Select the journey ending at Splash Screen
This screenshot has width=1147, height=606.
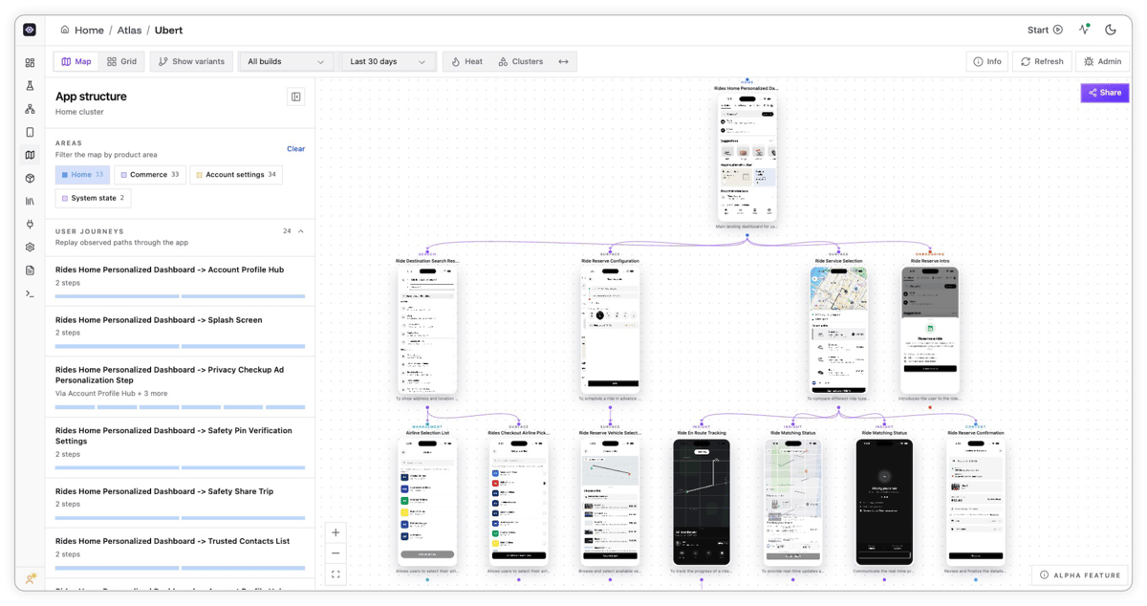pos(181,331)
